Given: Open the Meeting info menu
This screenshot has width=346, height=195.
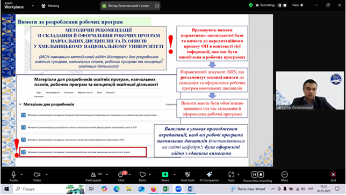Looking at the screenshot, I should click(51, 6).
